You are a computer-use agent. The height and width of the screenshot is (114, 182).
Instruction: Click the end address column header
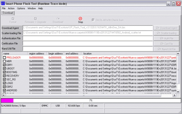73,54
